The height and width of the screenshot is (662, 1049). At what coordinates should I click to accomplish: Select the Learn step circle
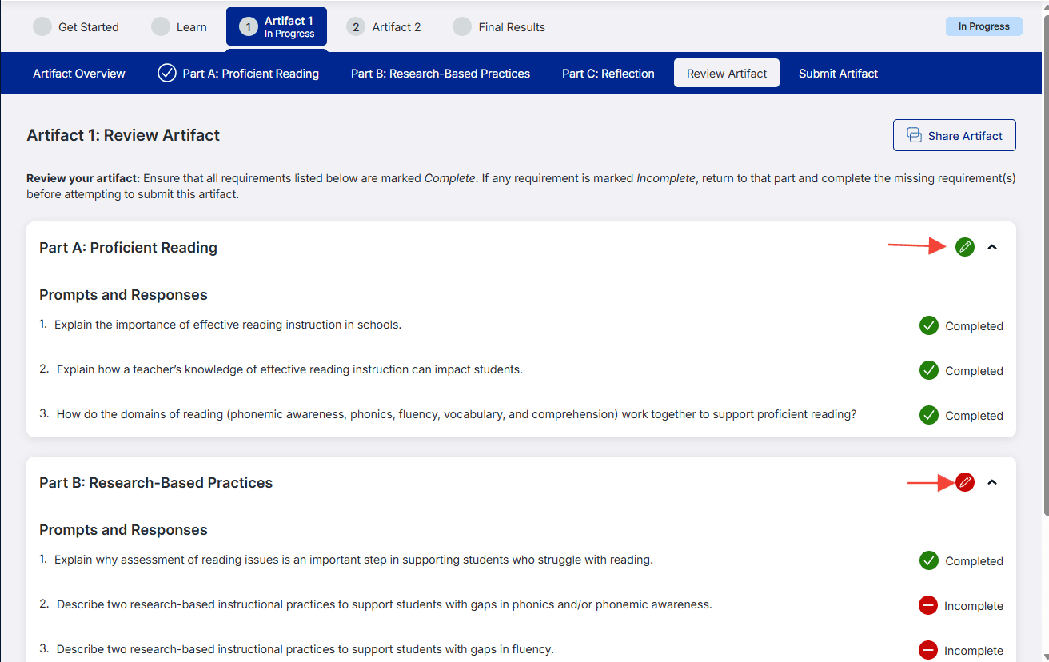pos(161,26)
